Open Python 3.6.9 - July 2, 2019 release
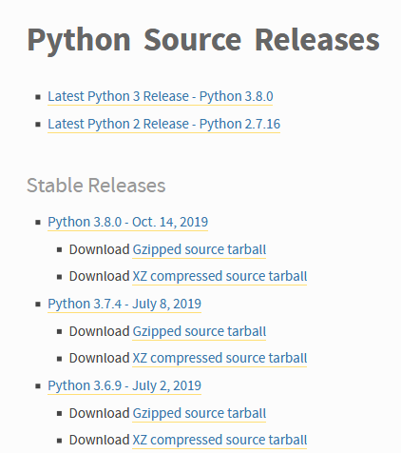The width and height of the screenshot is (401, 453). click(124, 385)
